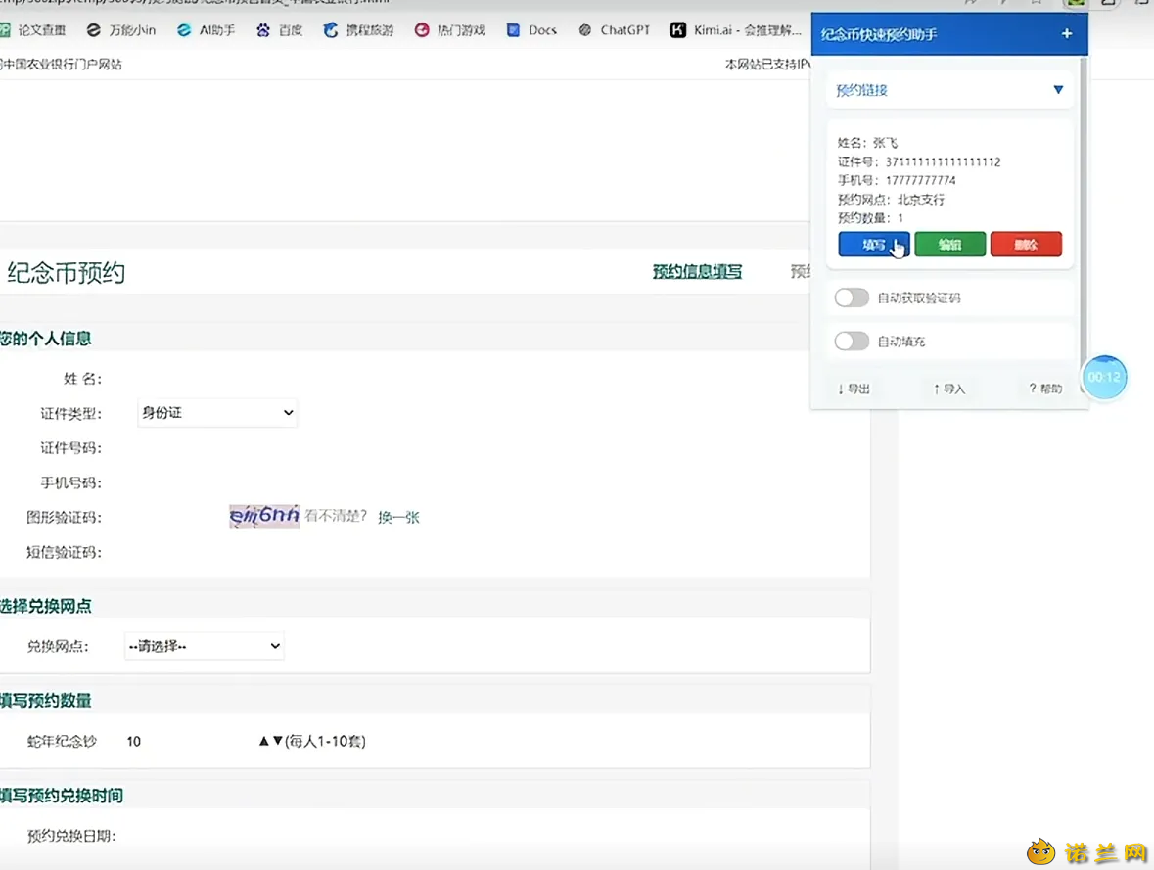This screenshot has width=1154, height=870.
Task: Open the 帮助 help option
Action: click(x=1045, y=389)
